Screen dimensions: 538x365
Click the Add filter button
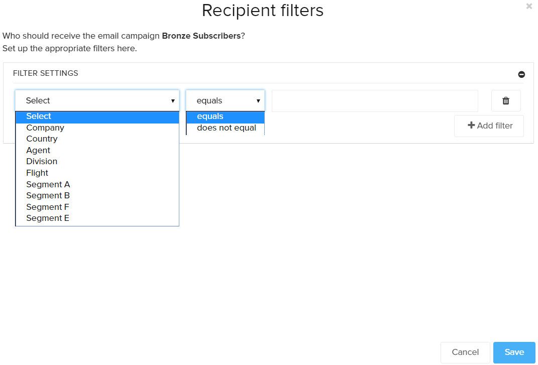489,126
